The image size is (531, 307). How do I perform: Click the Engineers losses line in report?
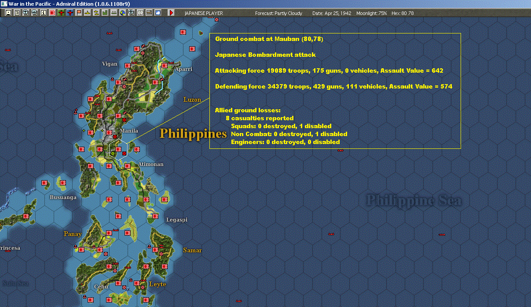(x=285, y=142)
